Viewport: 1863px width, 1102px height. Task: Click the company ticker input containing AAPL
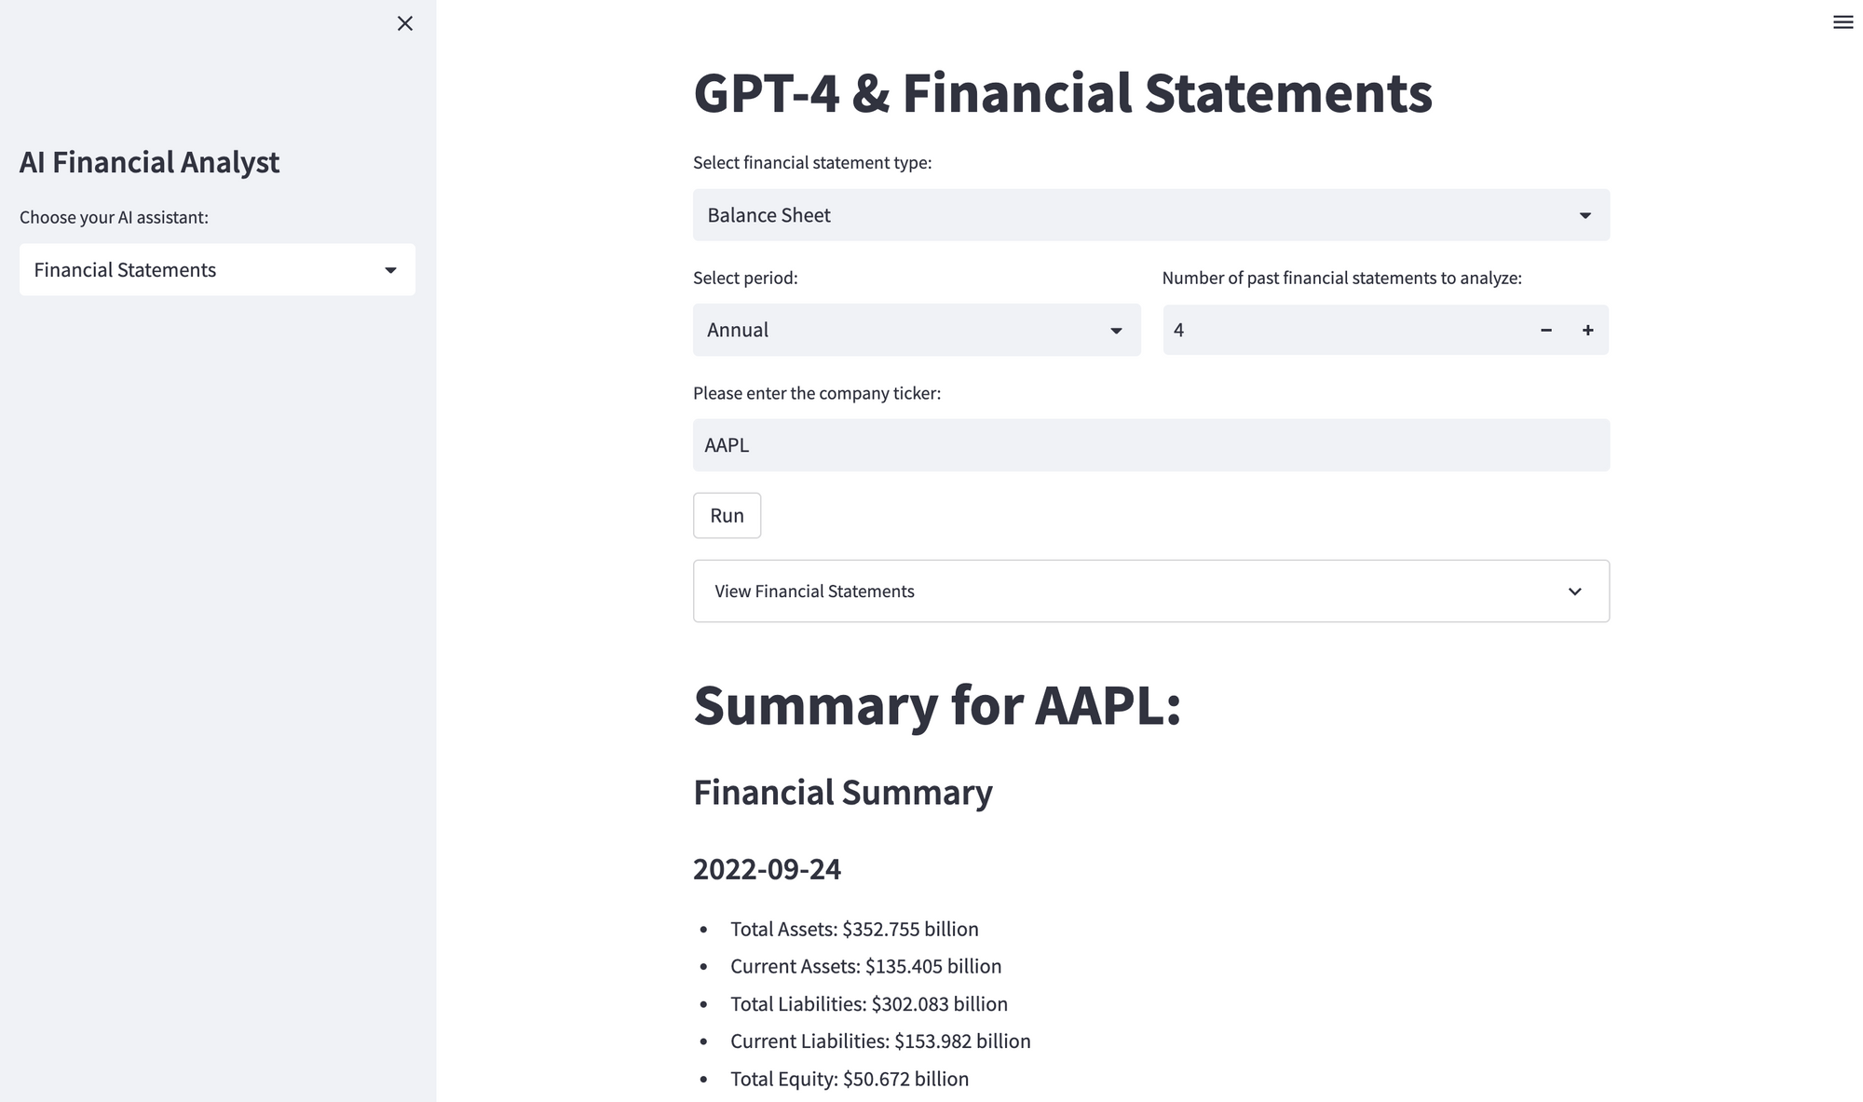[x=1149, y=445]
